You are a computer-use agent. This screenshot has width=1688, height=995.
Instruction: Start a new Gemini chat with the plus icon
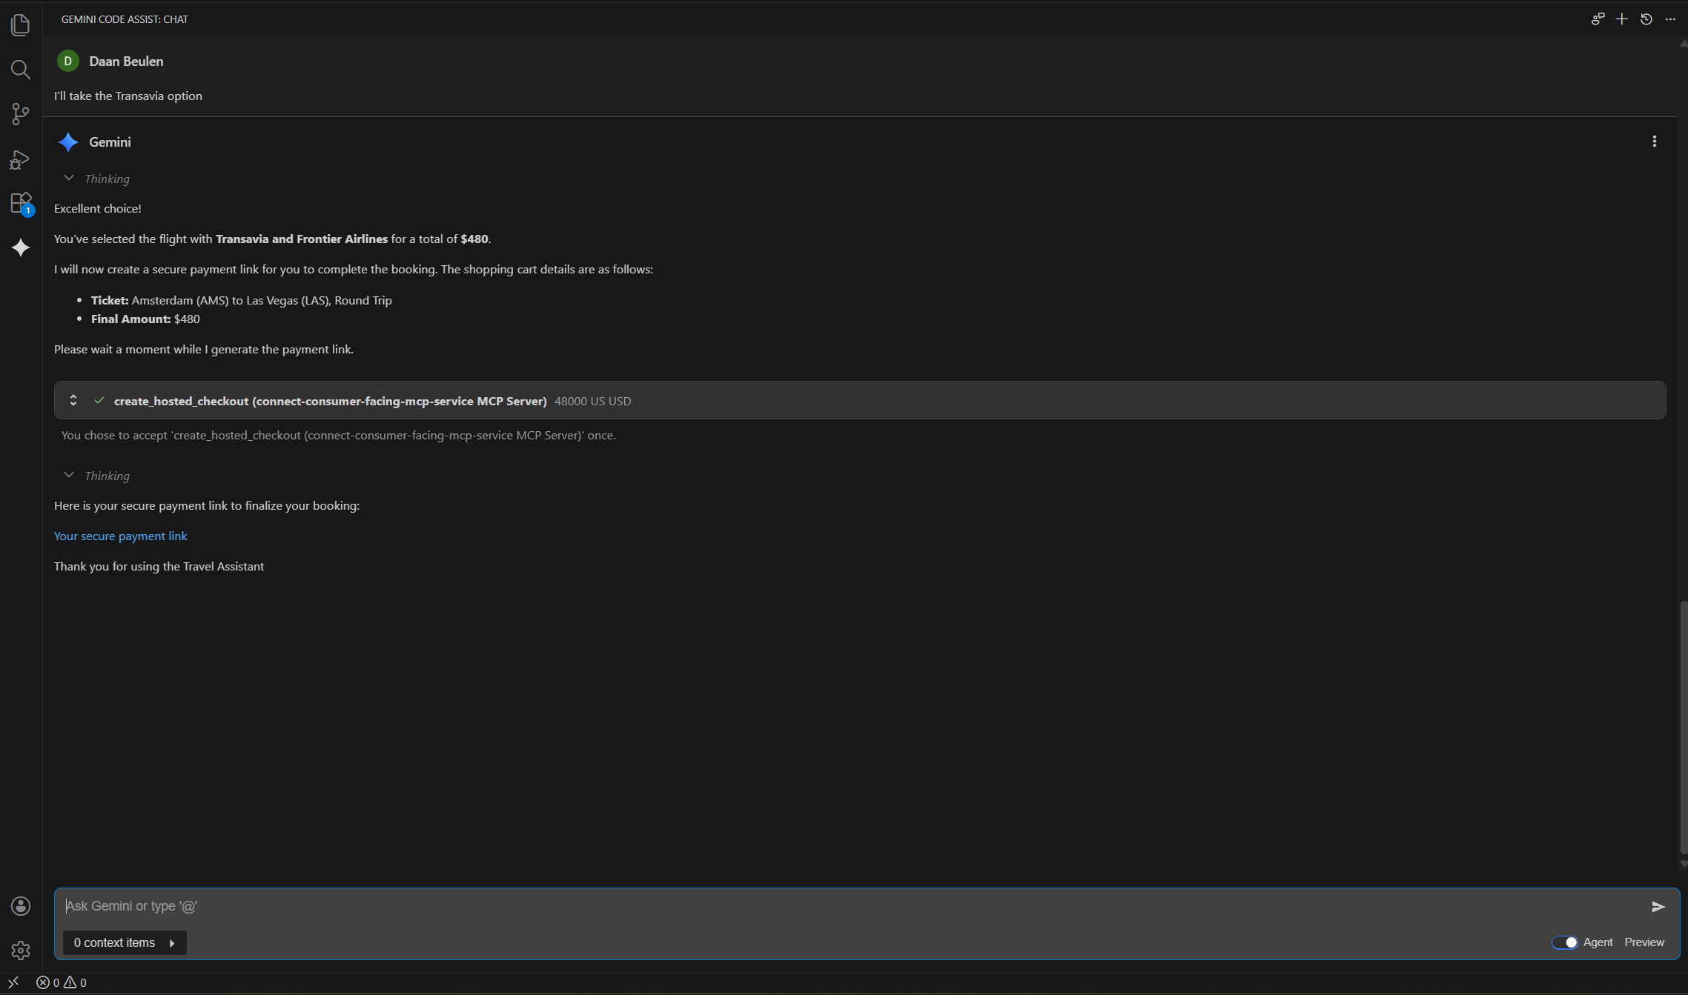(1621, 19)
